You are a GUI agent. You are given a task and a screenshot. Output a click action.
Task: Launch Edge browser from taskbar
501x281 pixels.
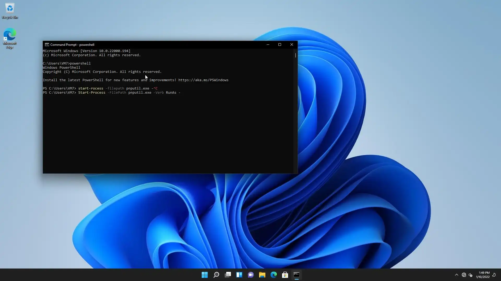pos(273,275)
